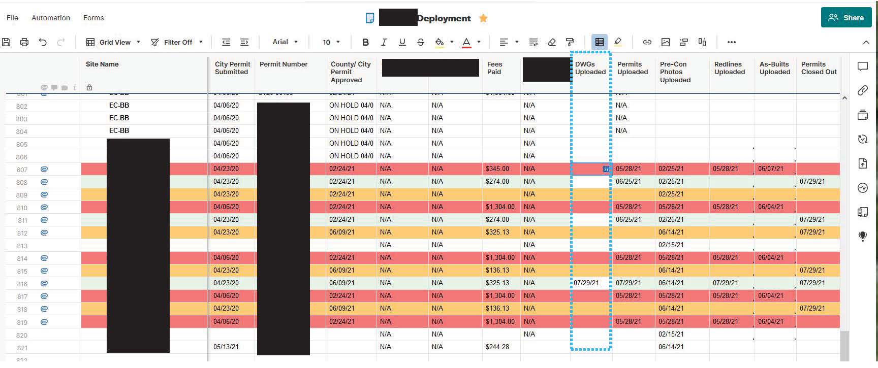Image resolution: width=878 pixels, height=368 pixels.
Task: Open the text alignment dropdown
Action: pyautogui.click(x=509, y=42)
